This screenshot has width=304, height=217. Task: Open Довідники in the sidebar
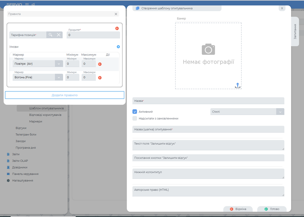20,167
